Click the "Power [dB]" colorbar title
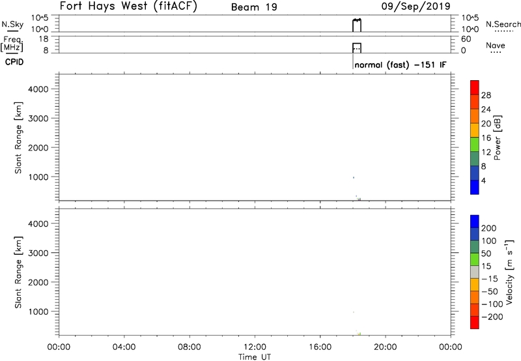Viewport: 521px width, 361px height. point(498,137)
